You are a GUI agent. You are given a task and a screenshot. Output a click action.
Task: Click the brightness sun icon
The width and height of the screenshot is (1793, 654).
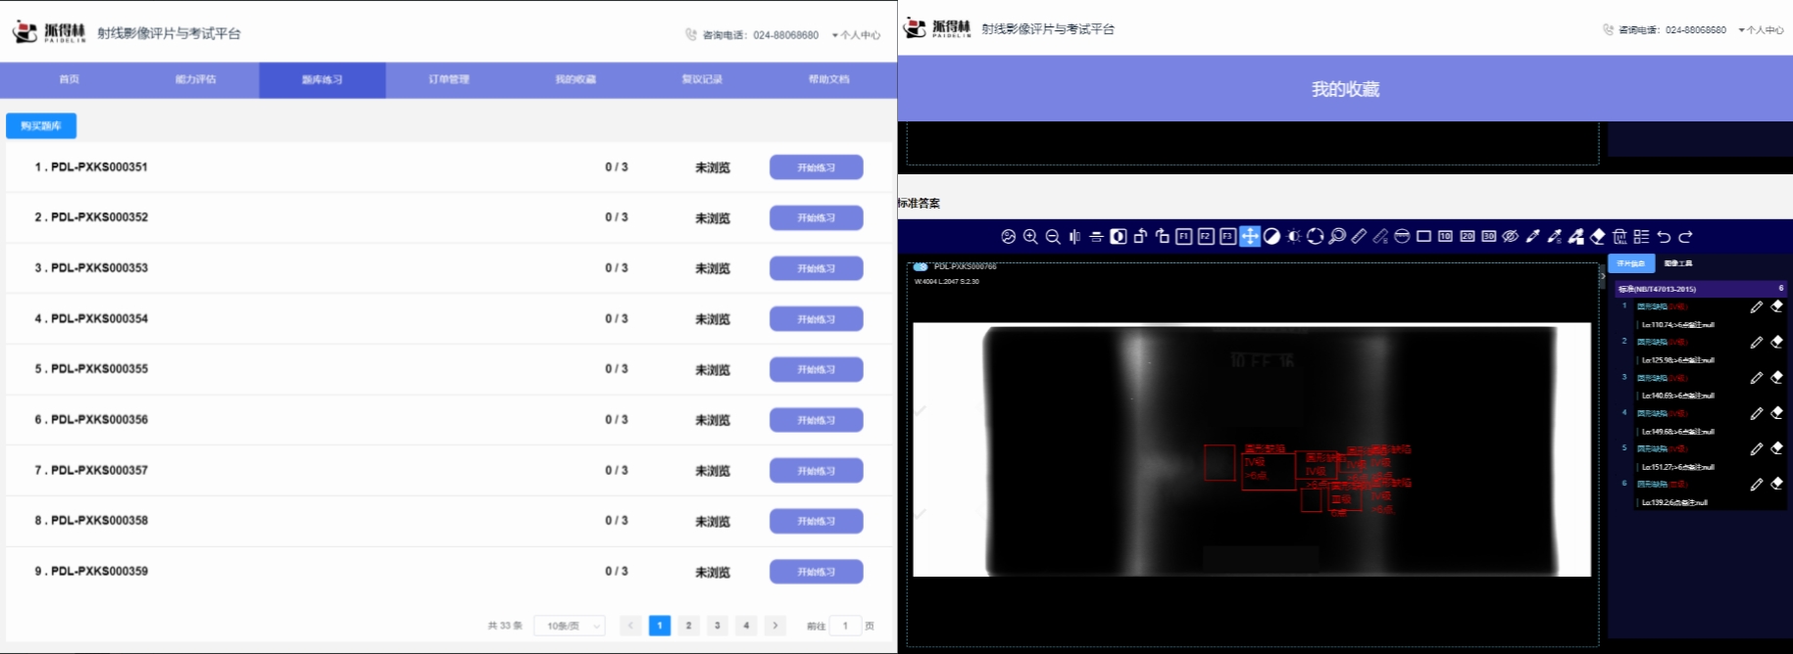click(x=1294, y=237)
